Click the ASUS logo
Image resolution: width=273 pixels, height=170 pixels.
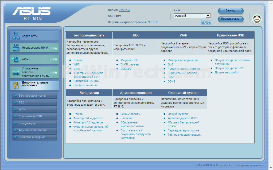tap(31, 11)
